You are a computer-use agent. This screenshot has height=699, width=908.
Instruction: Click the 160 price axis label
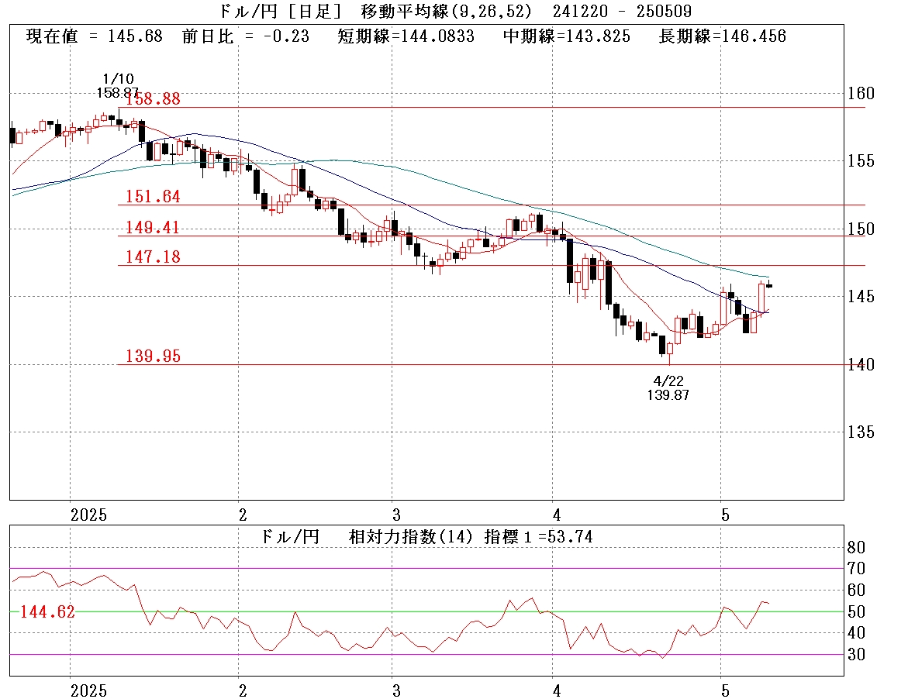pyautogui.click(x=861, y=93)
